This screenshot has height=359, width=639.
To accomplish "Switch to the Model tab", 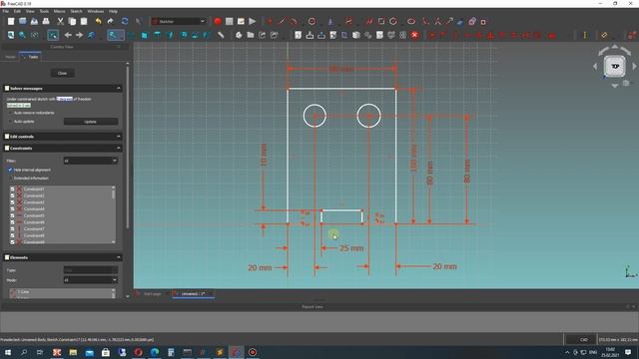I will [x=10, y=57].
